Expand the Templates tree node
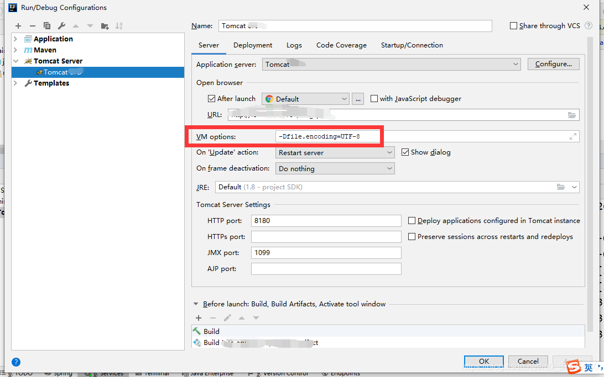The width and height of the screenshot is (604, 377). coord(15,83)
